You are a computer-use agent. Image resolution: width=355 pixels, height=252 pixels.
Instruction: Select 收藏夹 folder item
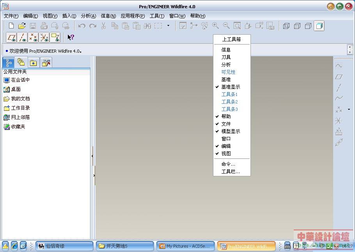pos(14,126)
